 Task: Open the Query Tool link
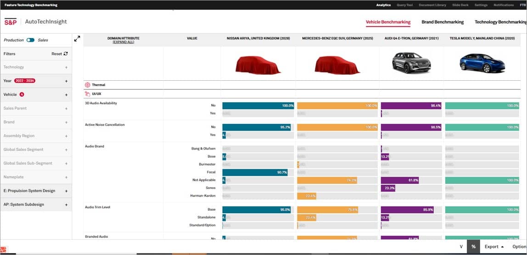tap(404, 5)
